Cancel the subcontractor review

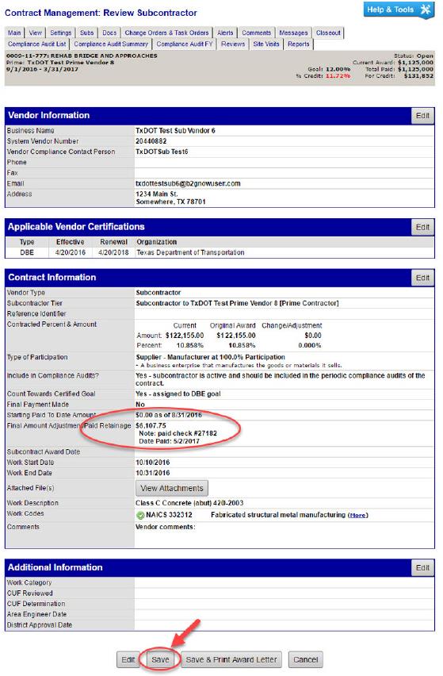tap(306, 660)
